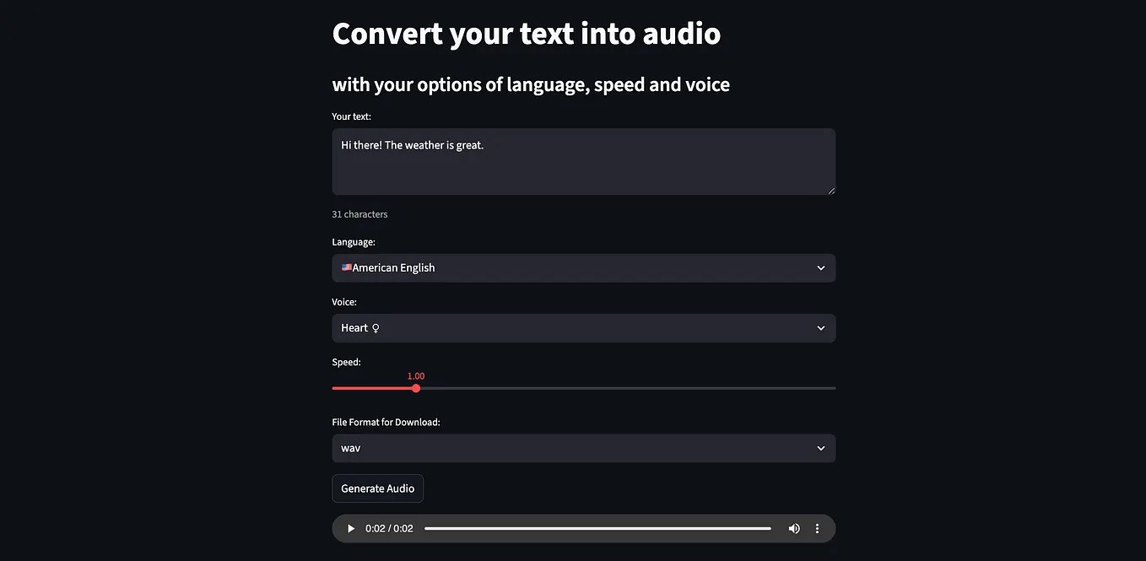The height and width of the screenshot is (561, 1146).
Task: Open the Voice selection dropdown showing Heart
Action: [x=583, y=327]
